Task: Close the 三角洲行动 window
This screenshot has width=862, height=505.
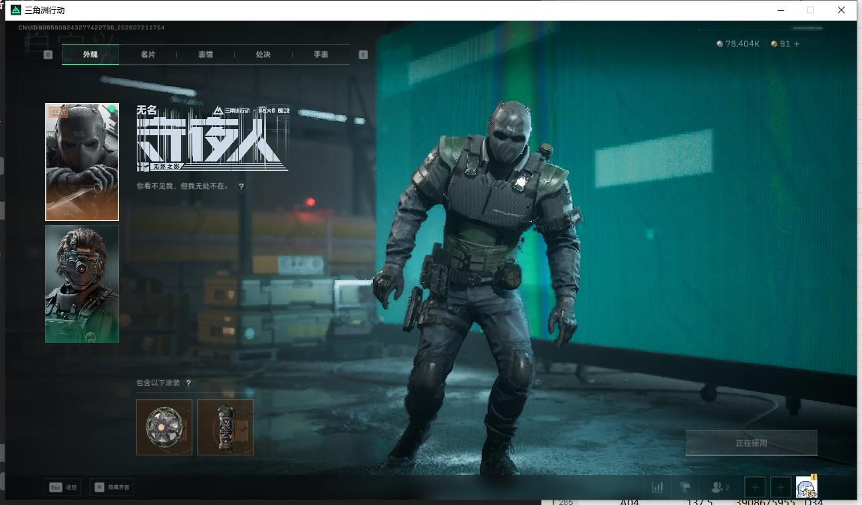Action: (841, 10)
